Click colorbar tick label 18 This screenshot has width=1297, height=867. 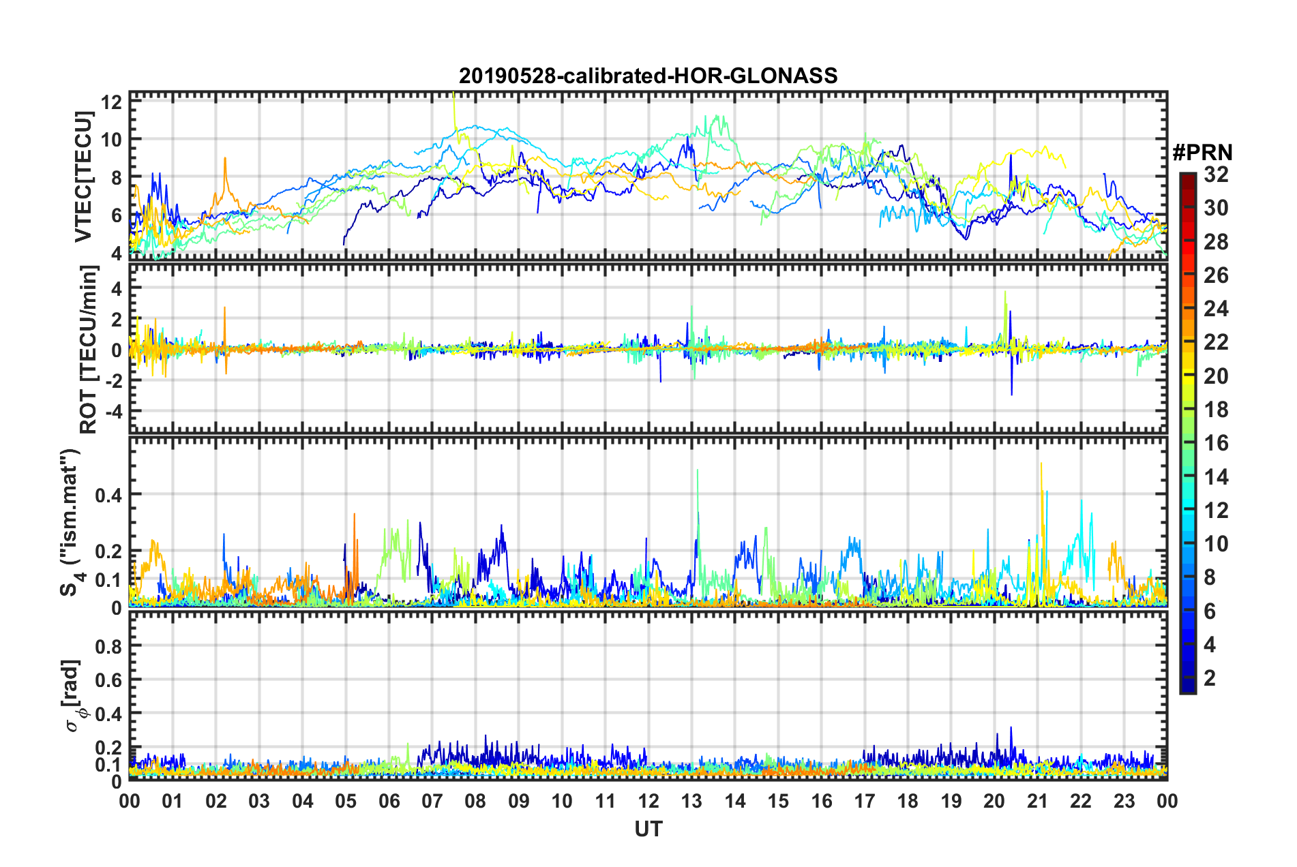(1216, 409)
